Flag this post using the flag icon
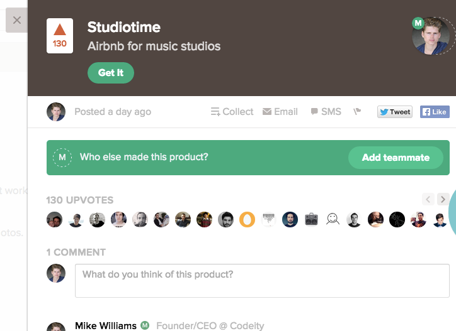 coord(357,111)
